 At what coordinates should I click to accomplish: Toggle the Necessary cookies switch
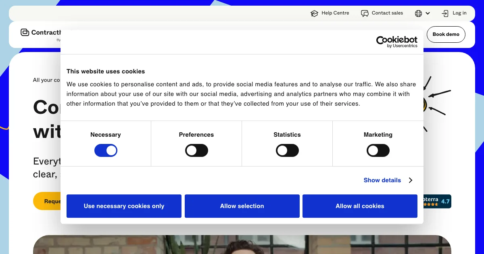tap(106, 151)
